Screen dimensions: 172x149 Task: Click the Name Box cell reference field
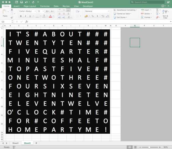click(6, 22)
